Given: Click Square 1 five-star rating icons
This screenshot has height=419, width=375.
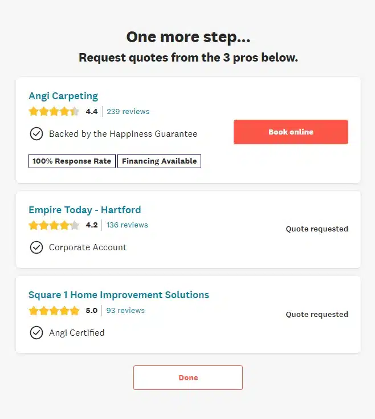Looking at the screenshot, I should point(54,311).
